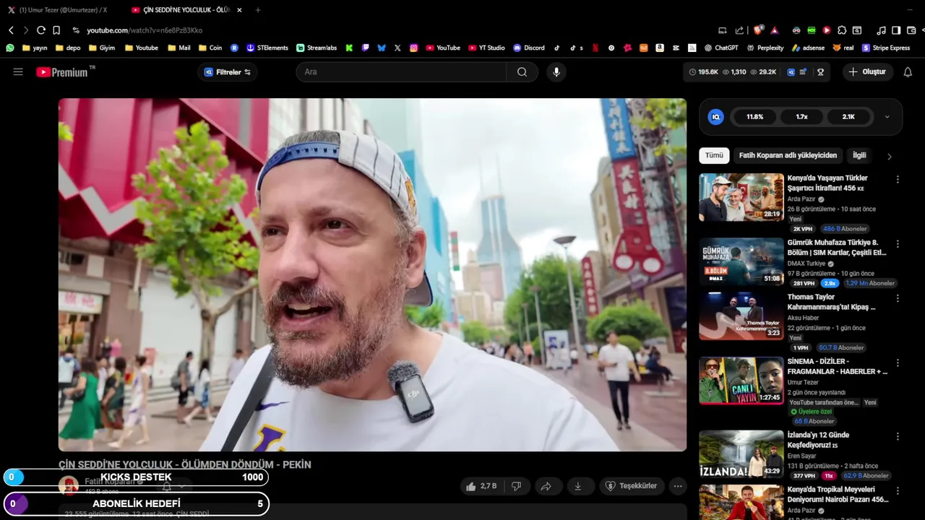Screen dimensions: 925x520
Task: Open options for Gümrük Muhafaza video
Action: [898, 244]
